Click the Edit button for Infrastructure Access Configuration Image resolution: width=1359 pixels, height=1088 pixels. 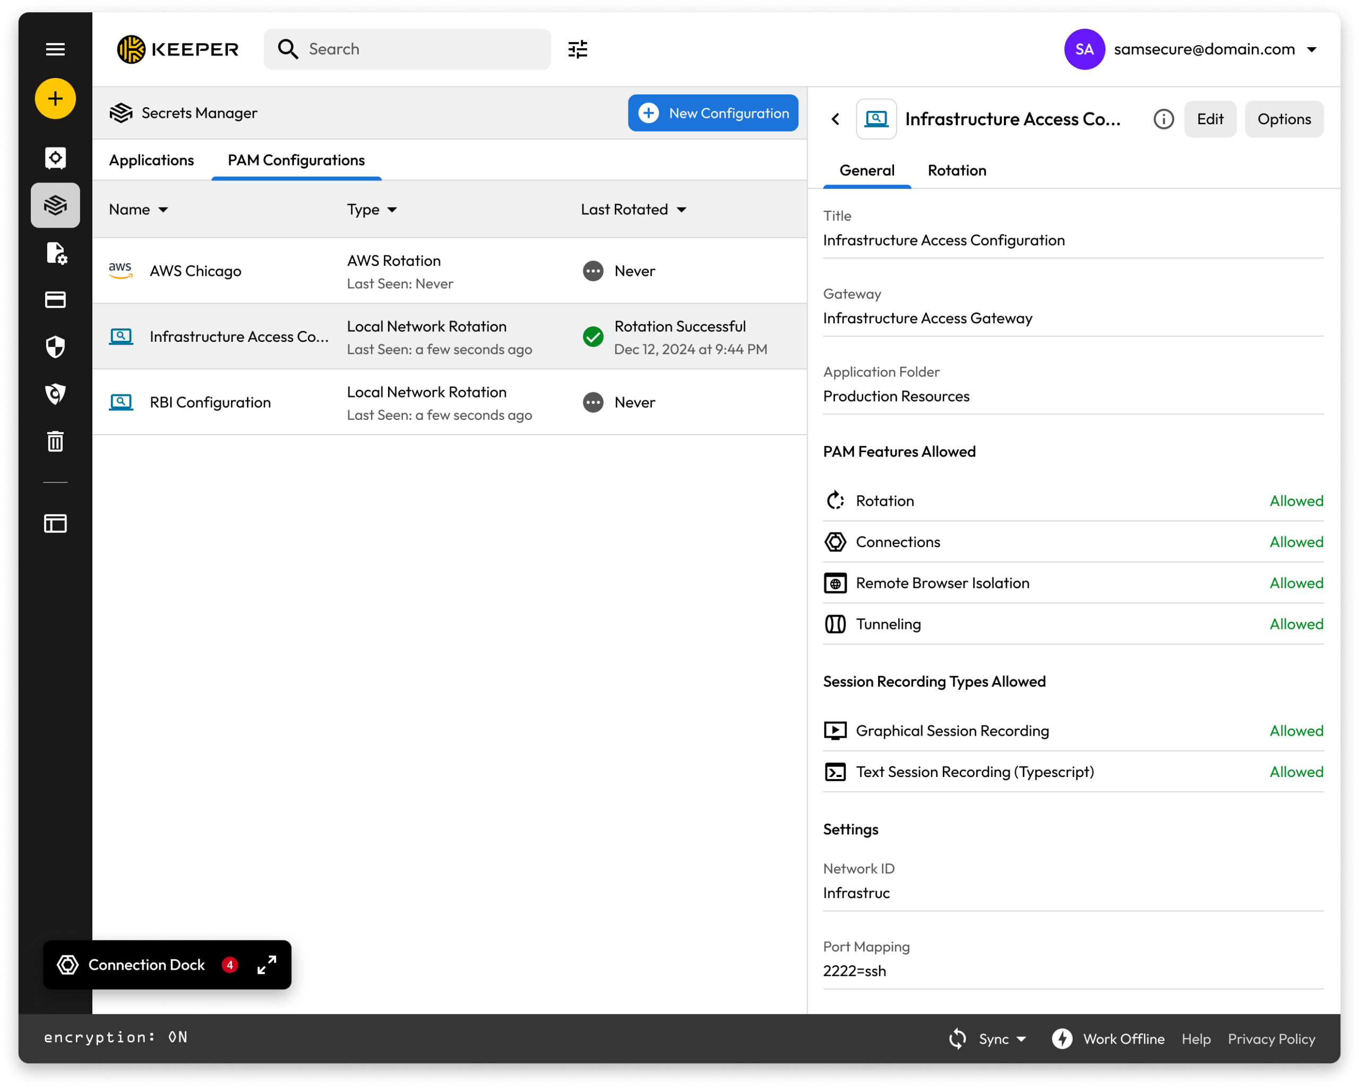coord(1210,119)
